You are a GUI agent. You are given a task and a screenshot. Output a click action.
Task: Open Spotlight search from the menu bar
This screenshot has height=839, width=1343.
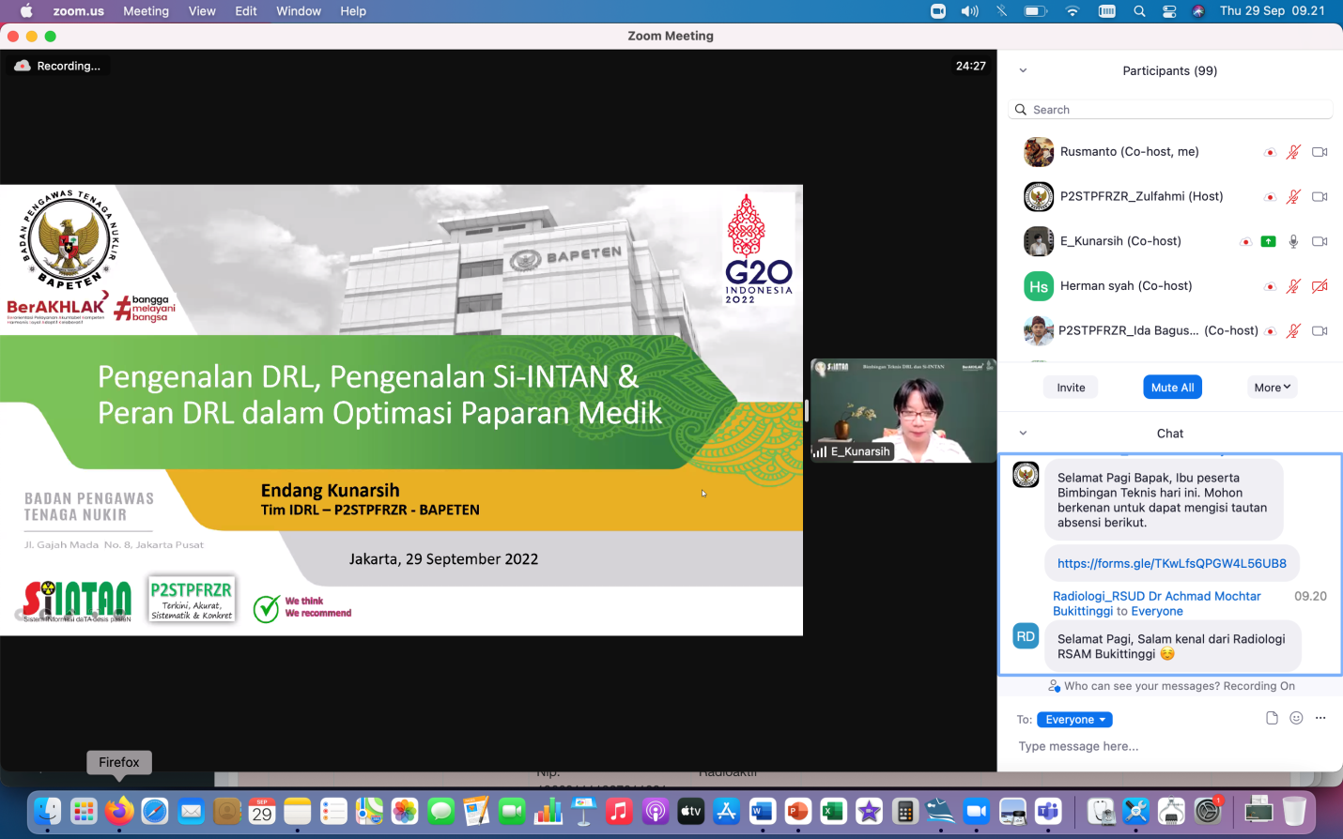[1139, 11]
